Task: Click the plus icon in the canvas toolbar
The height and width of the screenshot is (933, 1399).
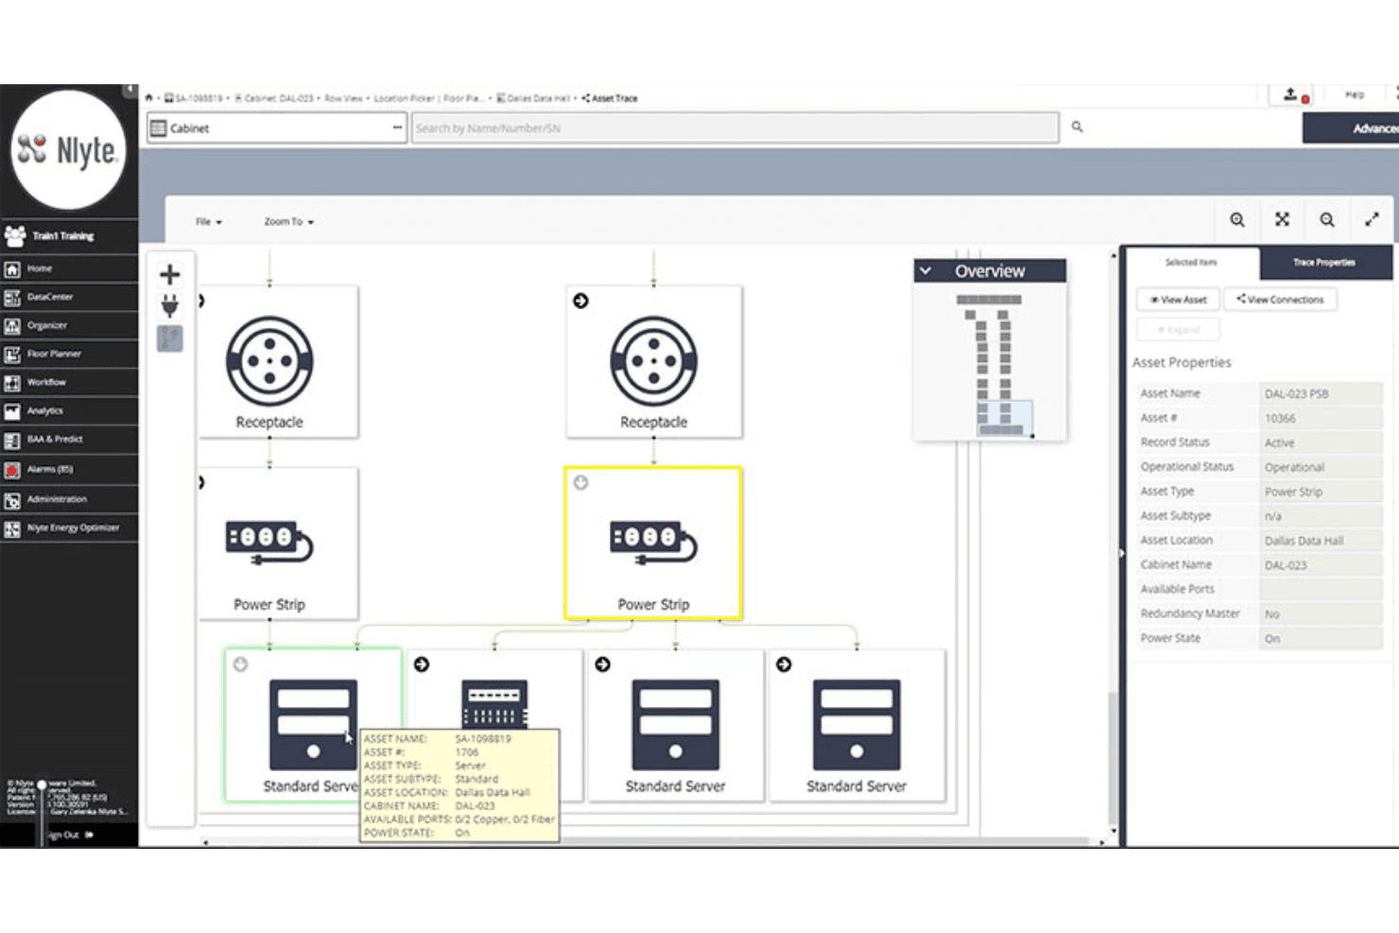Action: coord(170,275)
